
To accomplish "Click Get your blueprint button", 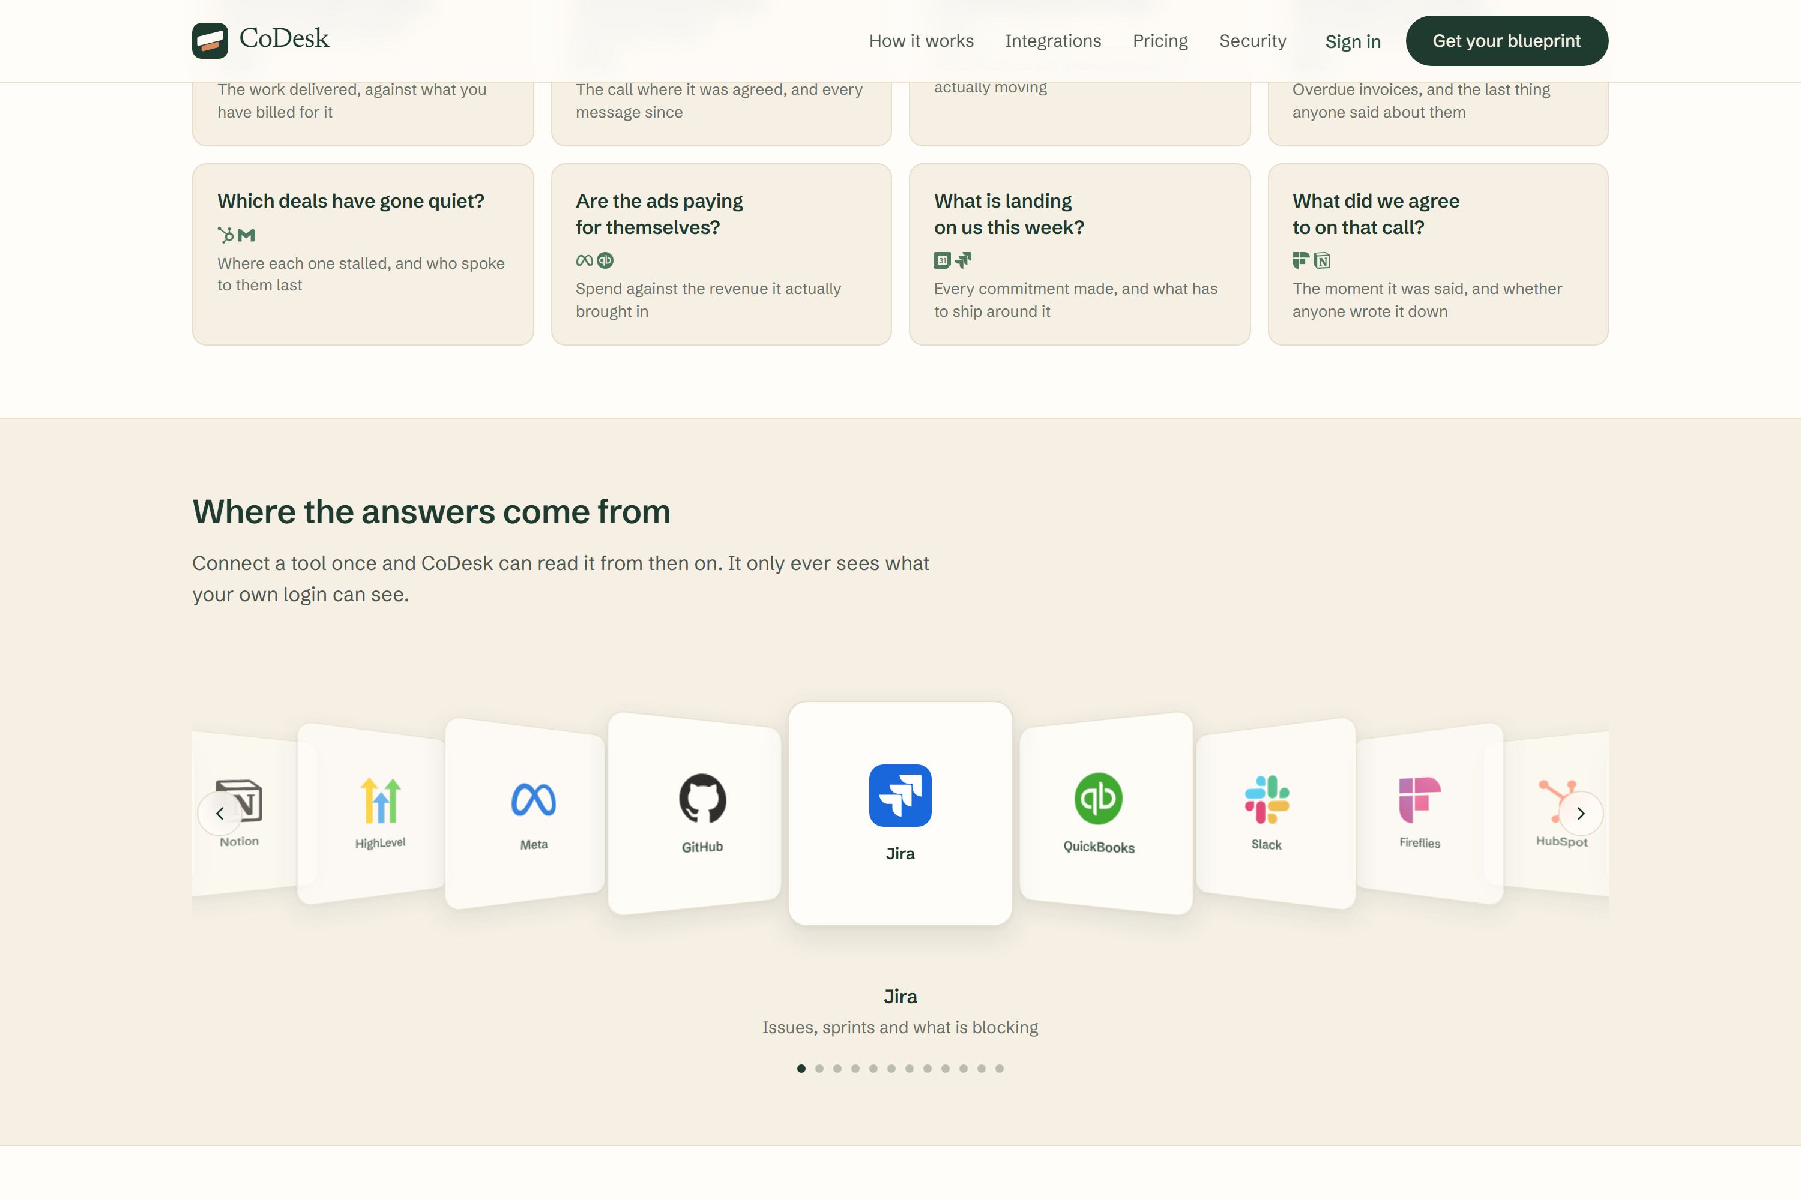I will (x=1506, y=41).
